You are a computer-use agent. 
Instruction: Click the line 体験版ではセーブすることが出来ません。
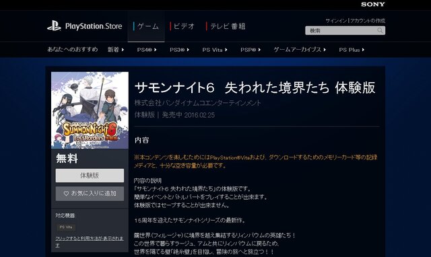coord(182,205)
